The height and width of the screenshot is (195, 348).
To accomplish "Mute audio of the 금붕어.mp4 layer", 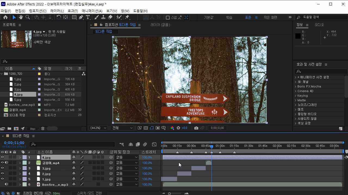I will pyautogui.click(x=6, y=163).
